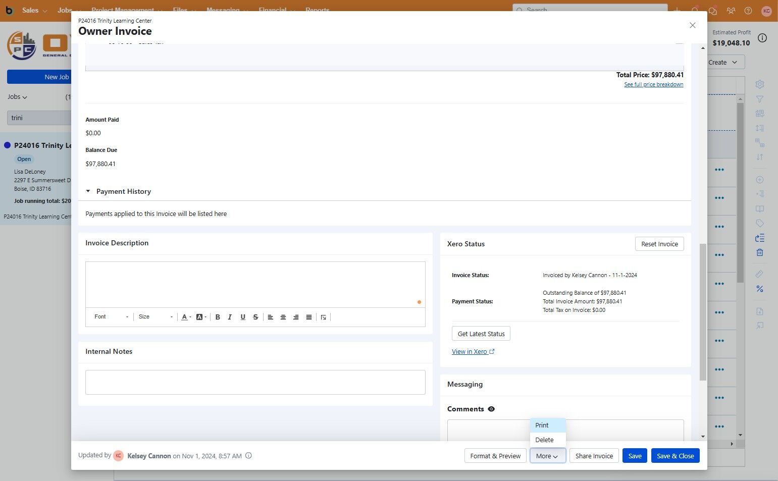Click the Save & Close button
Viewport: 778px width, 481px height.
pyautogui.click(x=676, y=456)
